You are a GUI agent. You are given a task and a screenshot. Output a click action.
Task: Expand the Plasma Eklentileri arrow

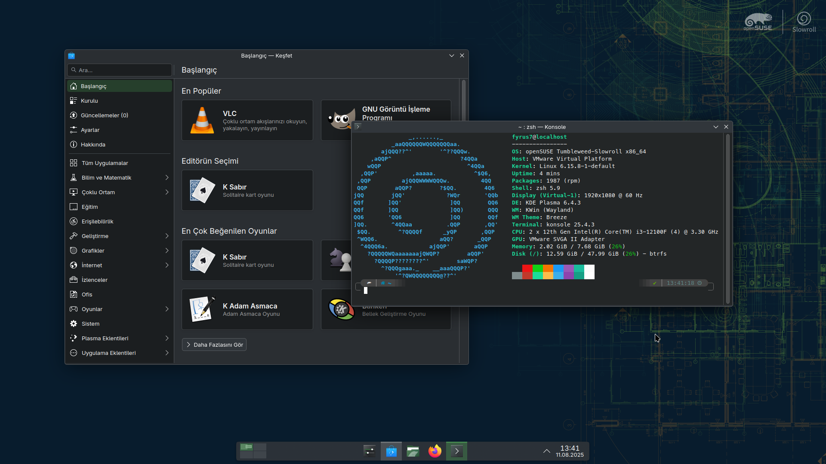coord(167,338)
